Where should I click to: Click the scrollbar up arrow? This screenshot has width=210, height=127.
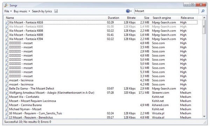(204, 17)
